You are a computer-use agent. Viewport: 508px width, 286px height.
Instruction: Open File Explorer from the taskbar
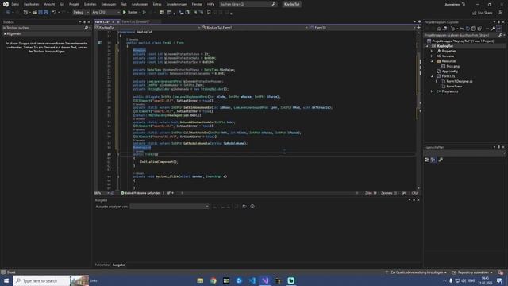point(200,280)
